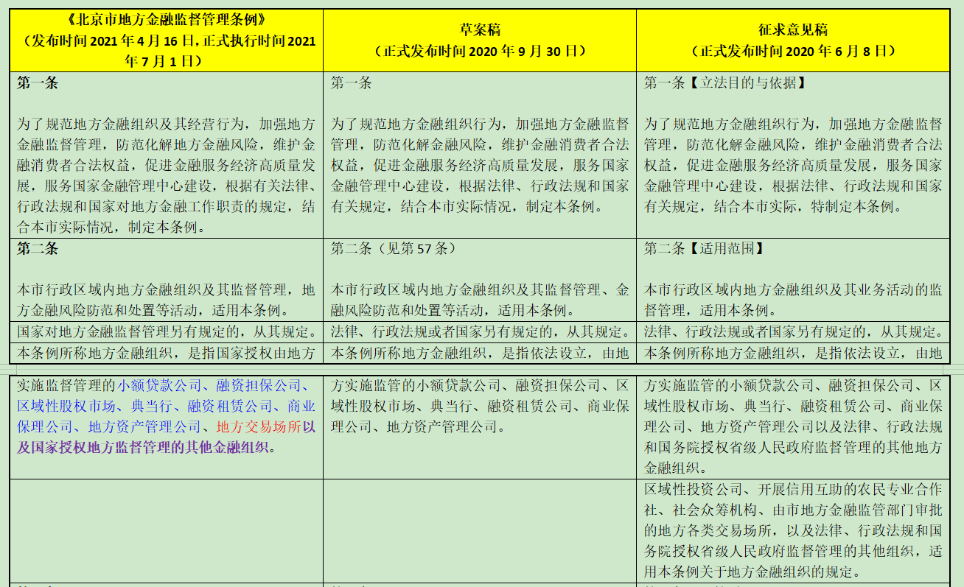This screenshot has height=587, width=964.
Task: Click the 《北京市地方金融监督管理条例》 header title
Action: coord(166,20)
